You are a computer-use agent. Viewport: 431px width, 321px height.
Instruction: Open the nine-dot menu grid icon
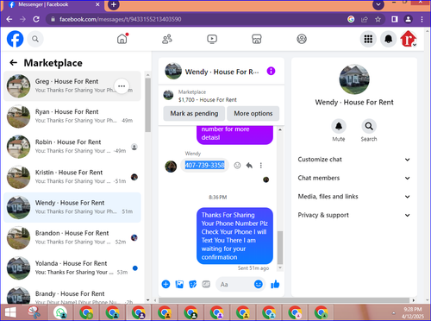click(x=368, y=39)
